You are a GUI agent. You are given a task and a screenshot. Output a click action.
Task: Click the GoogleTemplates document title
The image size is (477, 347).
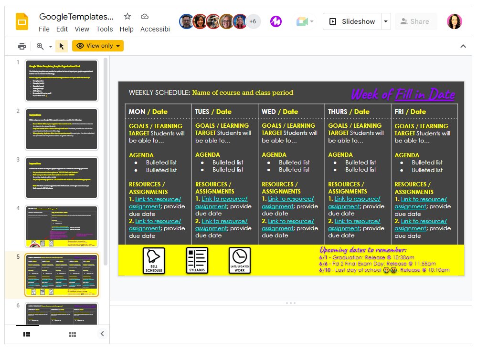[x=76, y=16]
